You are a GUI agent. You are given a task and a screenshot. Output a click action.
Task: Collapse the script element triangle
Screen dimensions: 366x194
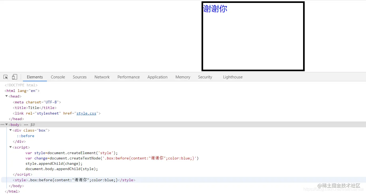click(x=11, y=147)
